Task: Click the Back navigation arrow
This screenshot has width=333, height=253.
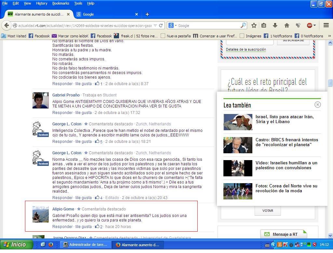Action: click(7, 25)
